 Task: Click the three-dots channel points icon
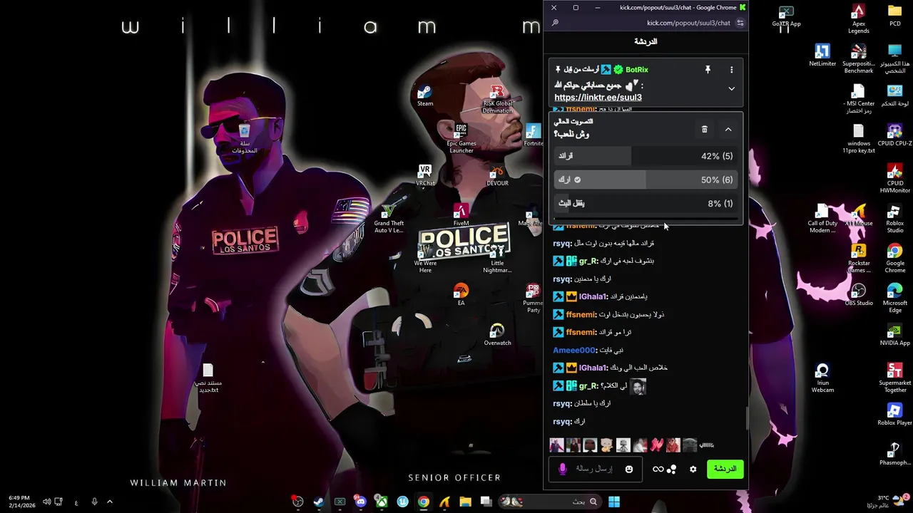tap(671, 470)
